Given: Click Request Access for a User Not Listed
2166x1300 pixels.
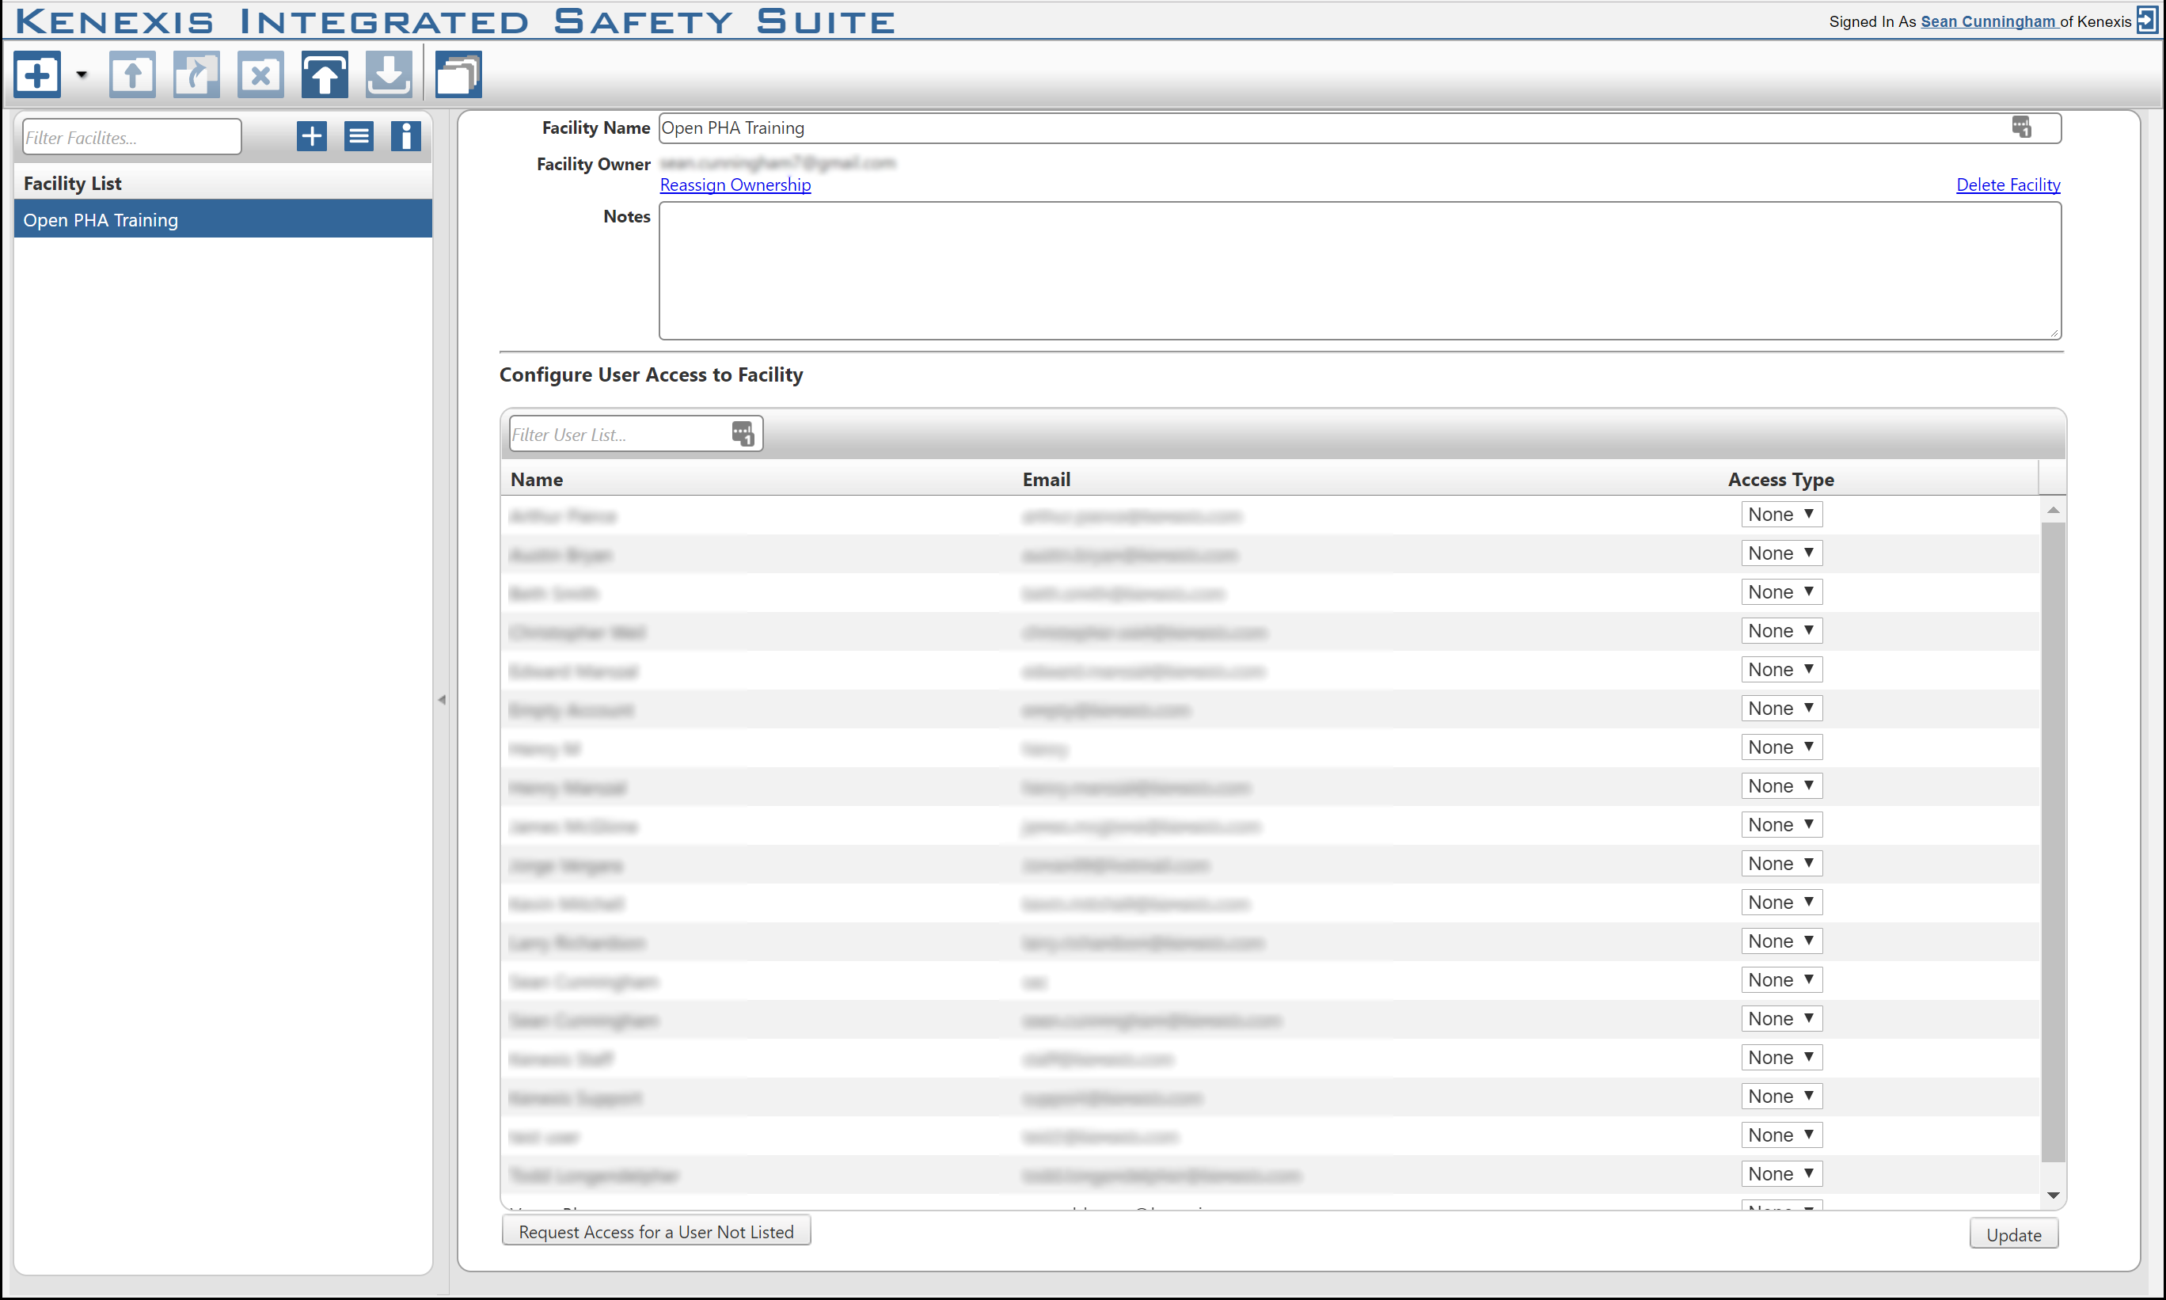Looking at the screenshot, I should click(x=656, y=1232).
